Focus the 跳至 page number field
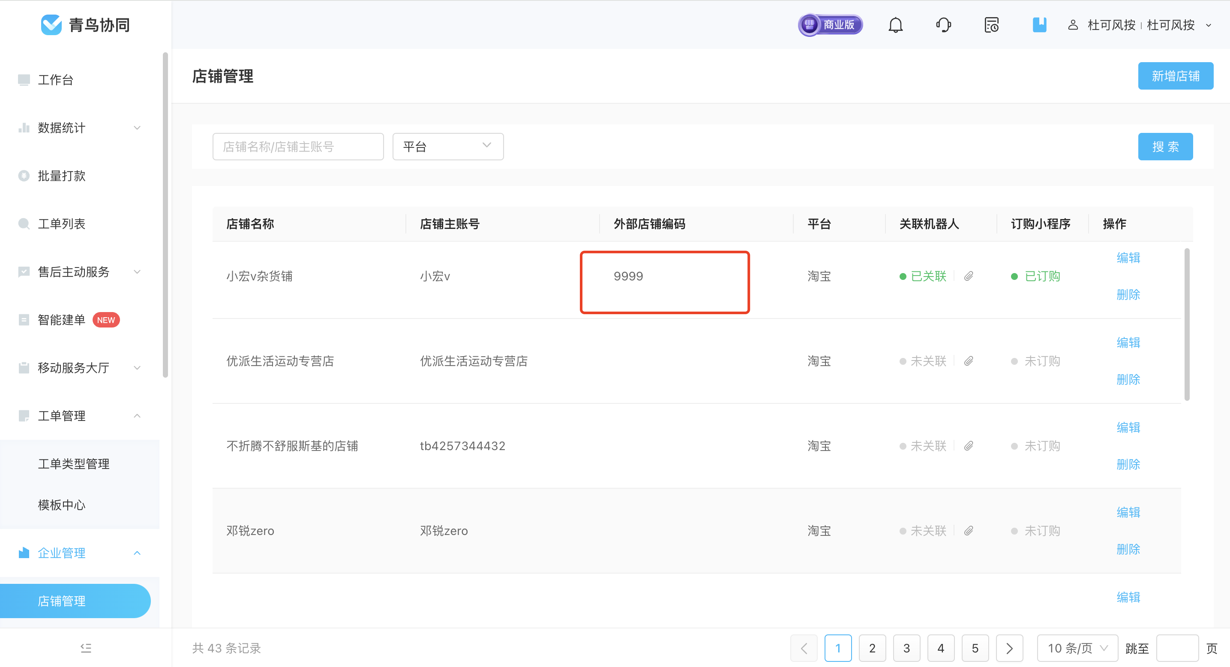 [1177, 648]
